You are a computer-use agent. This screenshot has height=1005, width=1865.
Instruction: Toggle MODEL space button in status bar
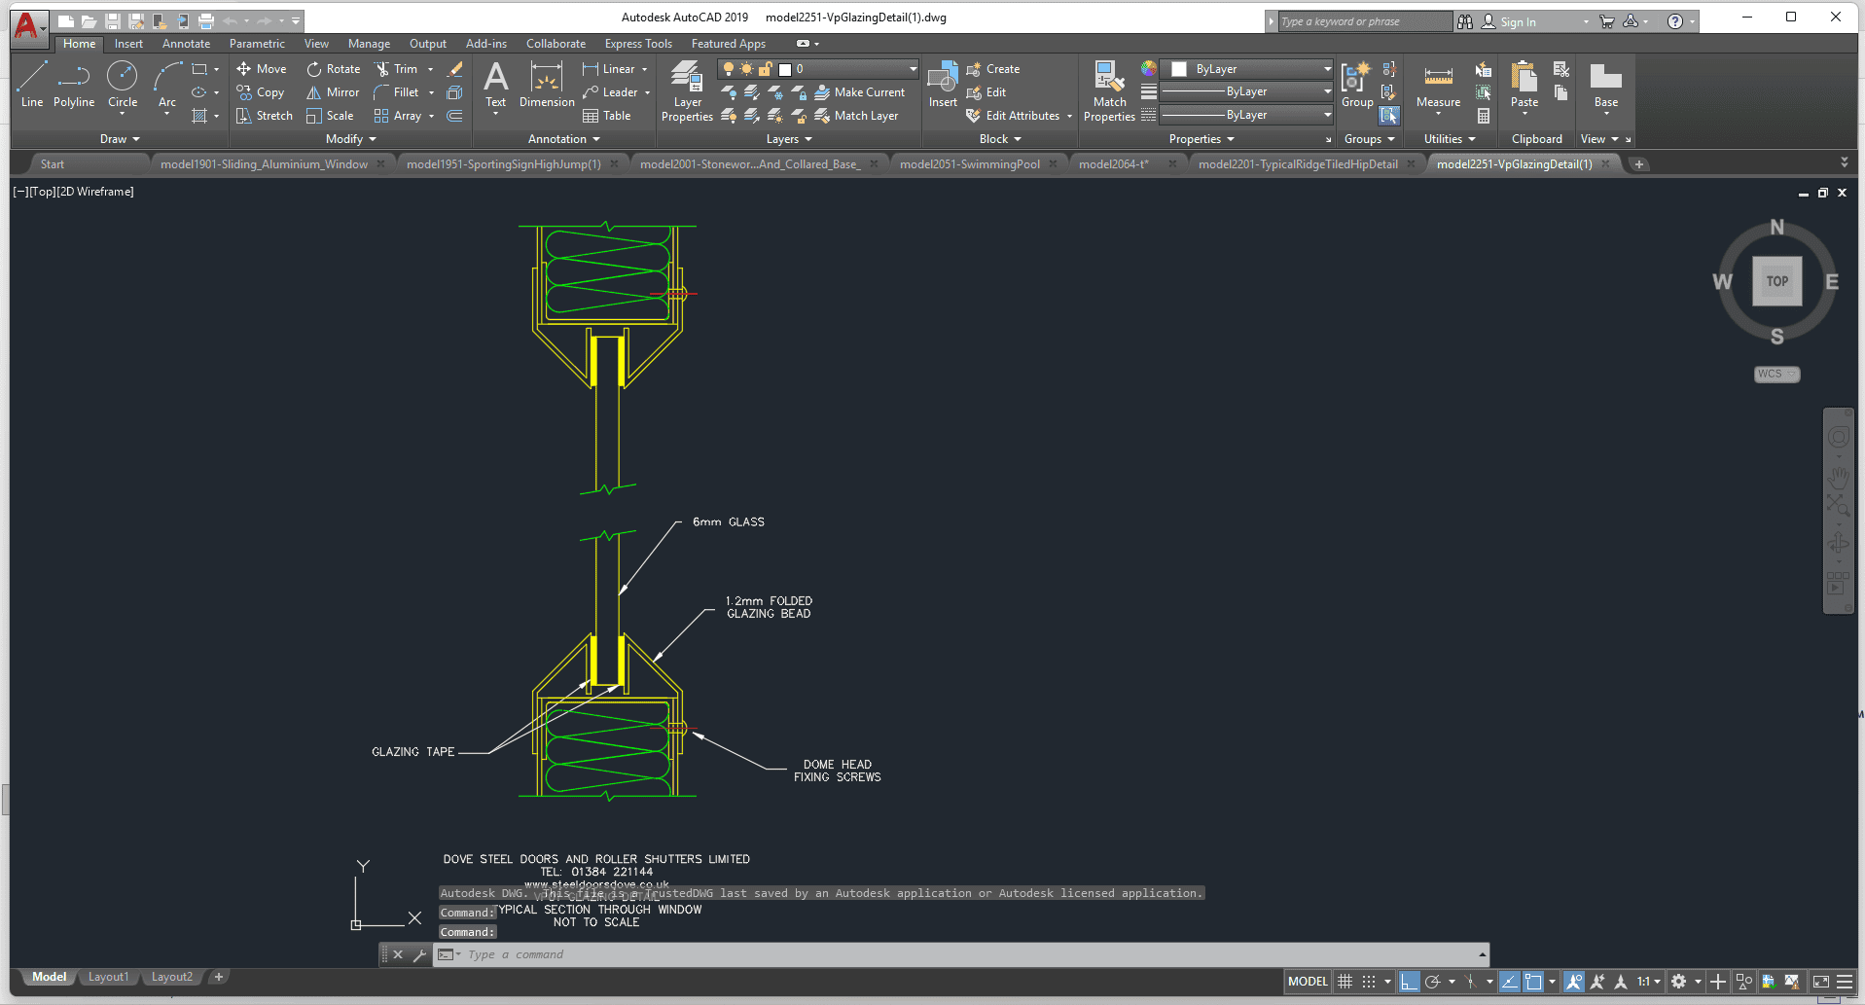(x=1307, y=982)
